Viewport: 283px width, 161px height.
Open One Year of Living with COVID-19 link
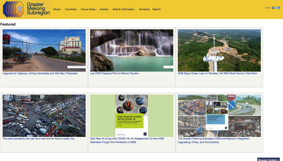[127, 140]
